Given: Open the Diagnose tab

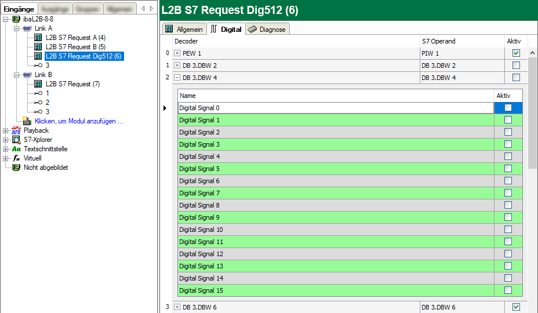Looking at the screenshot, I should [268, 29].
